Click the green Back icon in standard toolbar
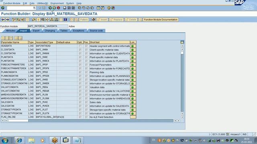The height and width of the screenshot is (144, 257). [x=50, y=8]
